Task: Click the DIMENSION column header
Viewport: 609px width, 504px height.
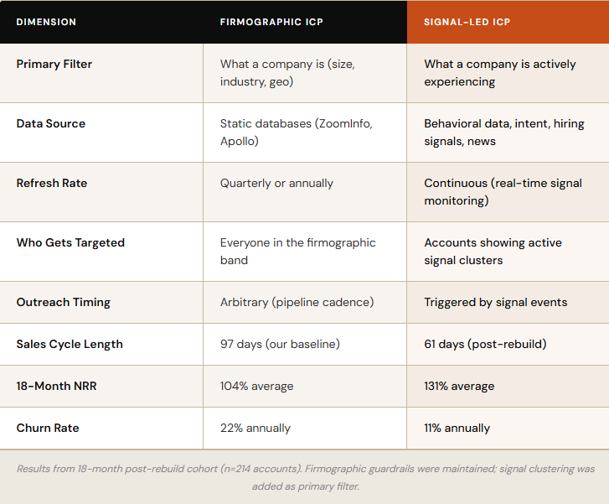Action: 46,22
